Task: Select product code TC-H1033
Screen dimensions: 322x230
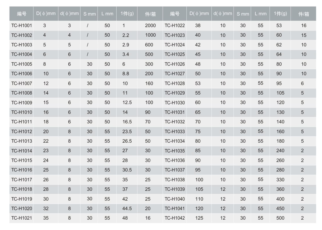Action: coord(175,132)
